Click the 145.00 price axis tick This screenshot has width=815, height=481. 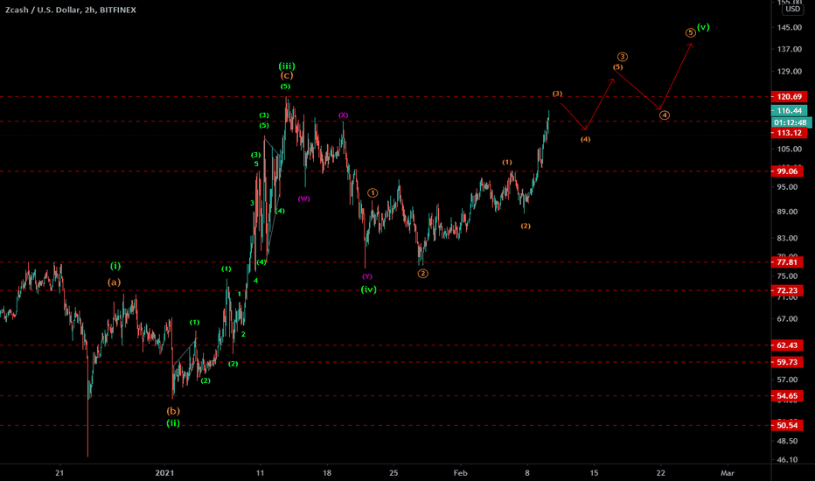point(789,28)
